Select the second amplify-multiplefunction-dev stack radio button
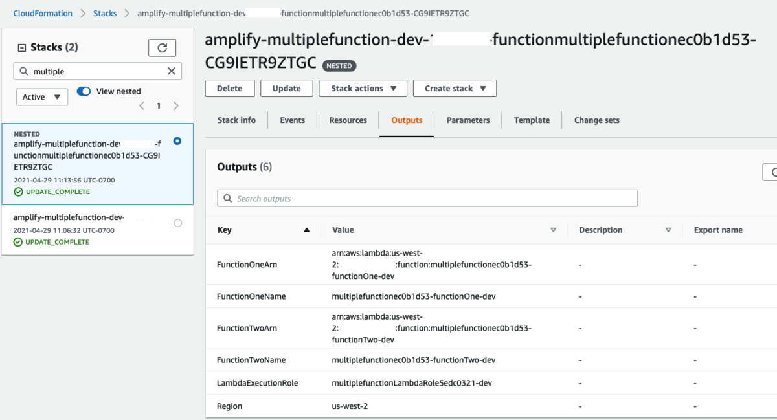The image size is (777, 420). point(177,223)
